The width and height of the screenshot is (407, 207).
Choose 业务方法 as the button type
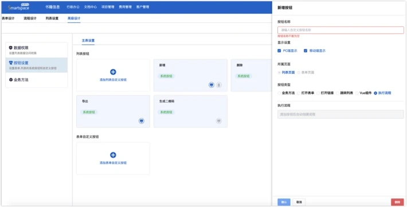tap(279, 93)
